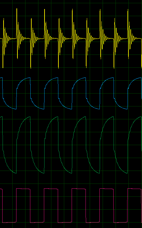
Task: Select the pink square wave trace
Action: coord(71,206)
